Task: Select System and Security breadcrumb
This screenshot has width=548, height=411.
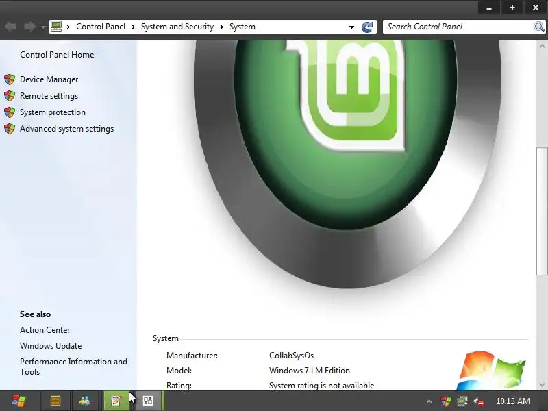Action: coord(177,27)
